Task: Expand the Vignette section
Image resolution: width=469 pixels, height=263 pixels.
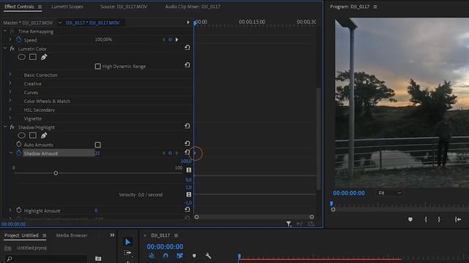Action: pos(10,118)
